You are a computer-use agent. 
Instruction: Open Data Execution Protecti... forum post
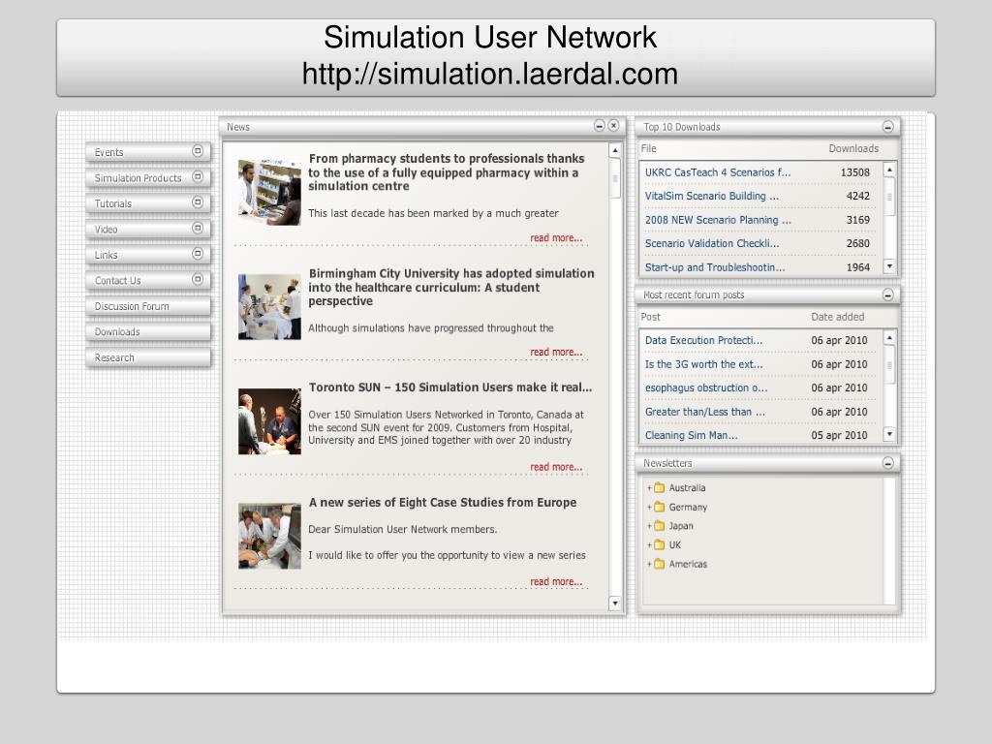[x=703, y=340]
